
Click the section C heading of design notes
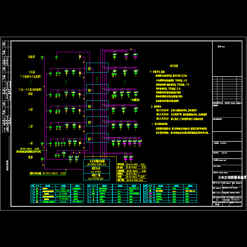tap(159, 124)
